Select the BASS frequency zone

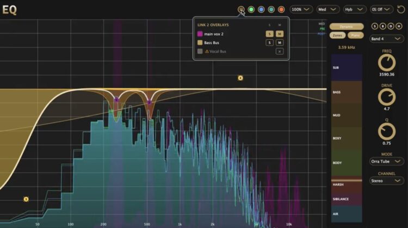(347, 92)
